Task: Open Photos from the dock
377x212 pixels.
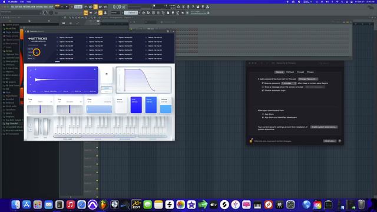Action: pos(181,205)
